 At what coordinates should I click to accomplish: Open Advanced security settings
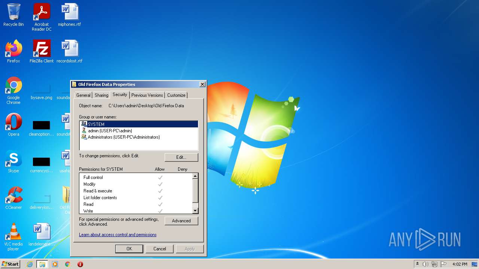181,221
